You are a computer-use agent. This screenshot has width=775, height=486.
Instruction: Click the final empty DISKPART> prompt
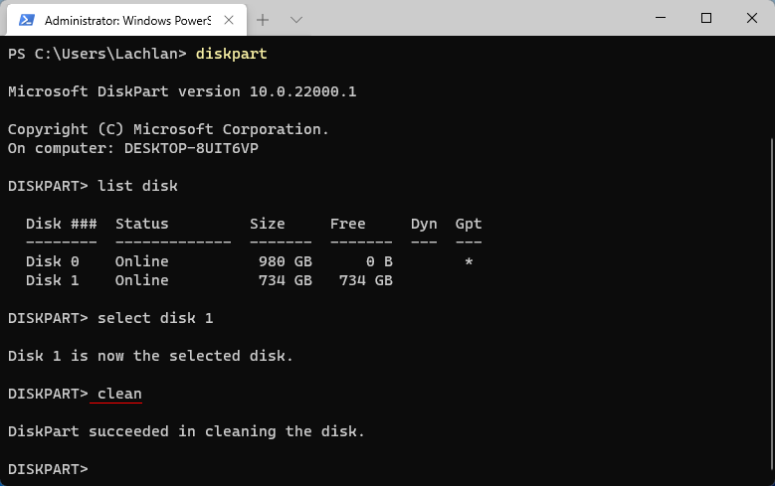(x=48, y=469)
